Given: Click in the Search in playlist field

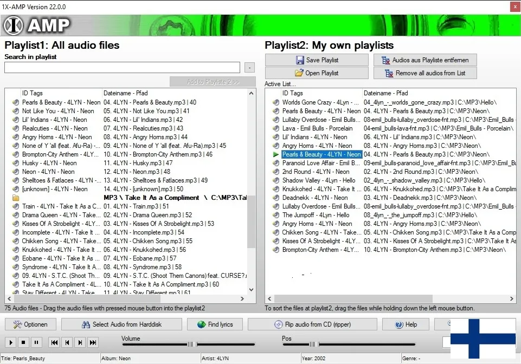Looking at the screenshot, I should pos(122,68).
